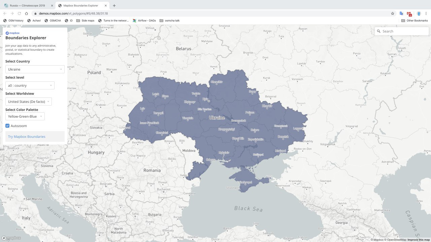Click the Simferopol label in Crimea
This screenshot has height=242, width=431.
point(245,182)
